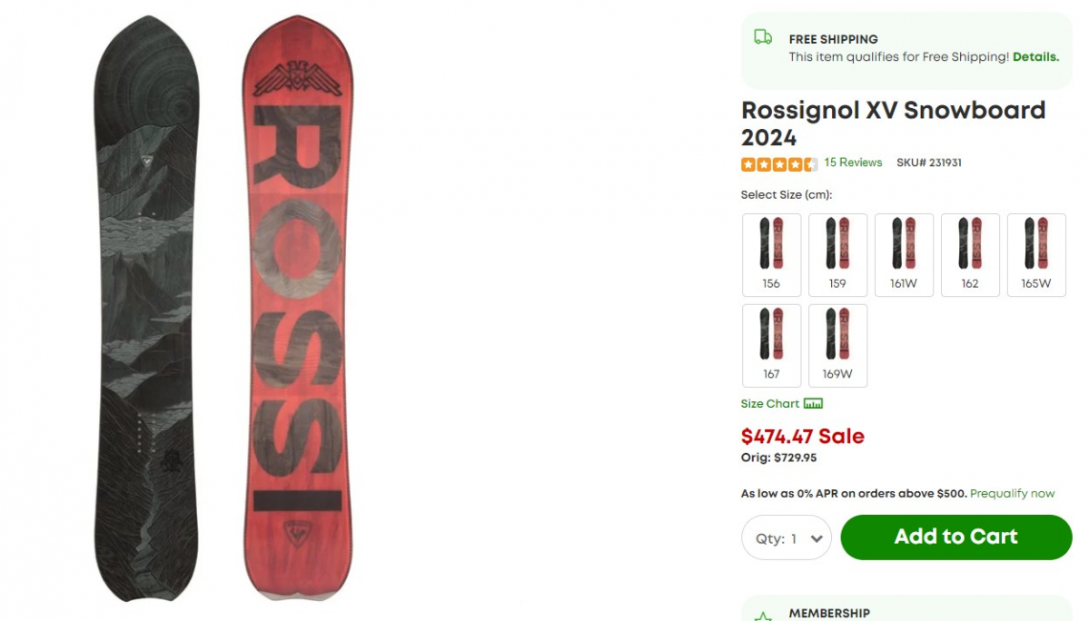Open the Size Chart link
1089x621 pixels.
coord(769,404)
